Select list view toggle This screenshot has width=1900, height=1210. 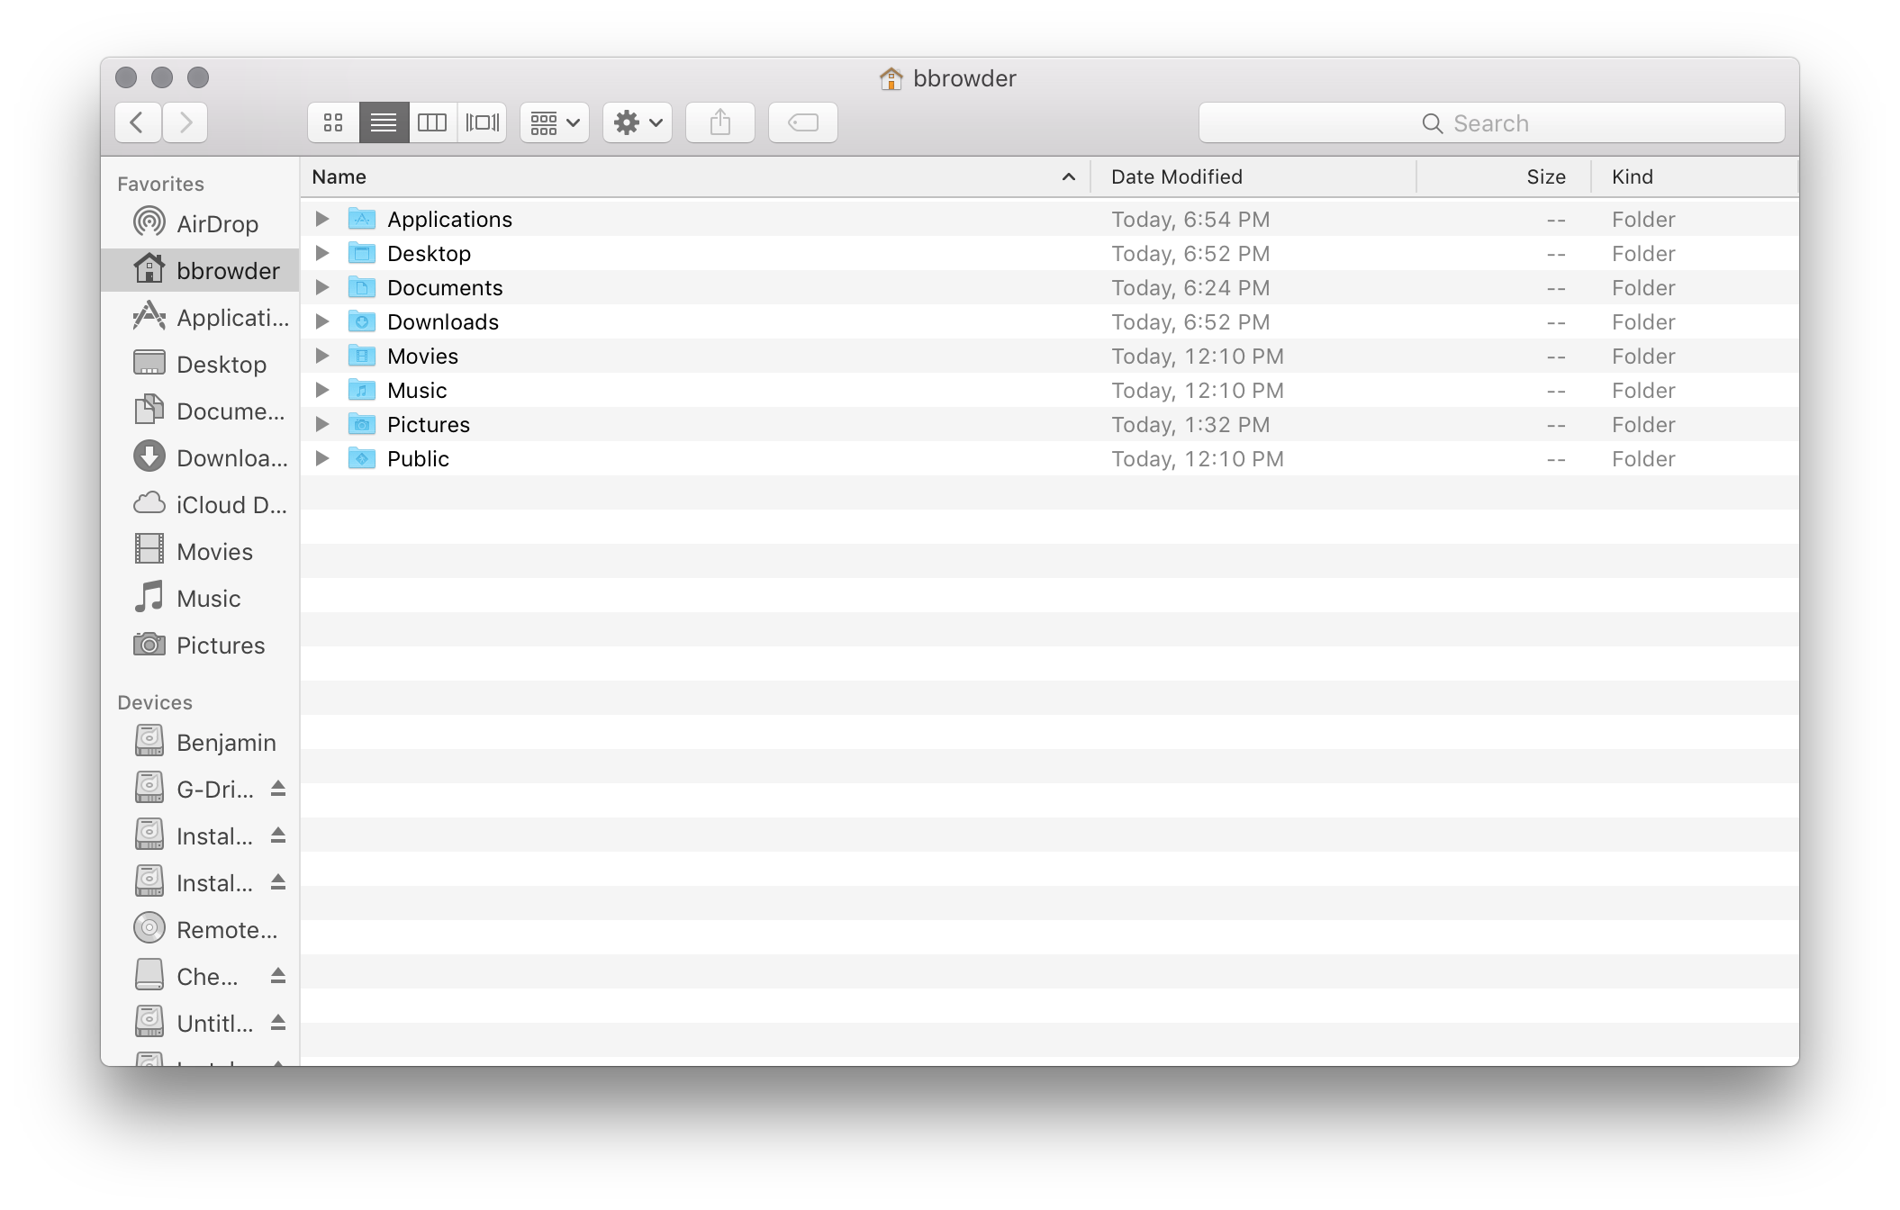coord(384,122)
